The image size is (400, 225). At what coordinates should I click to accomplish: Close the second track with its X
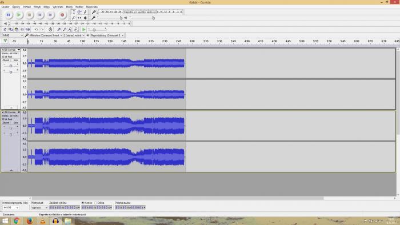point(3,112)
